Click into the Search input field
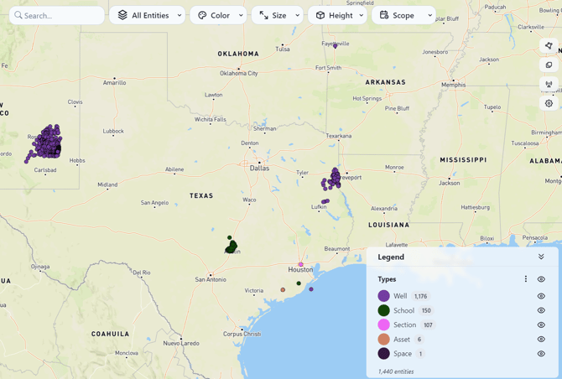 63,15
